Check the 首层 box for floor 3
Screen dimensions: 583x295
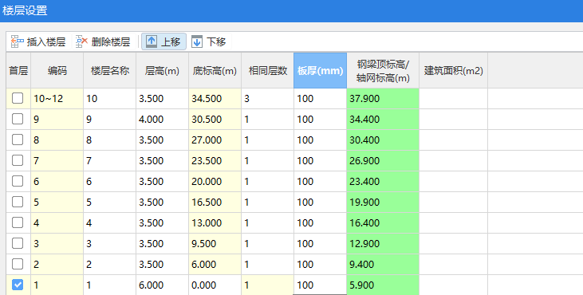[18, 244]
